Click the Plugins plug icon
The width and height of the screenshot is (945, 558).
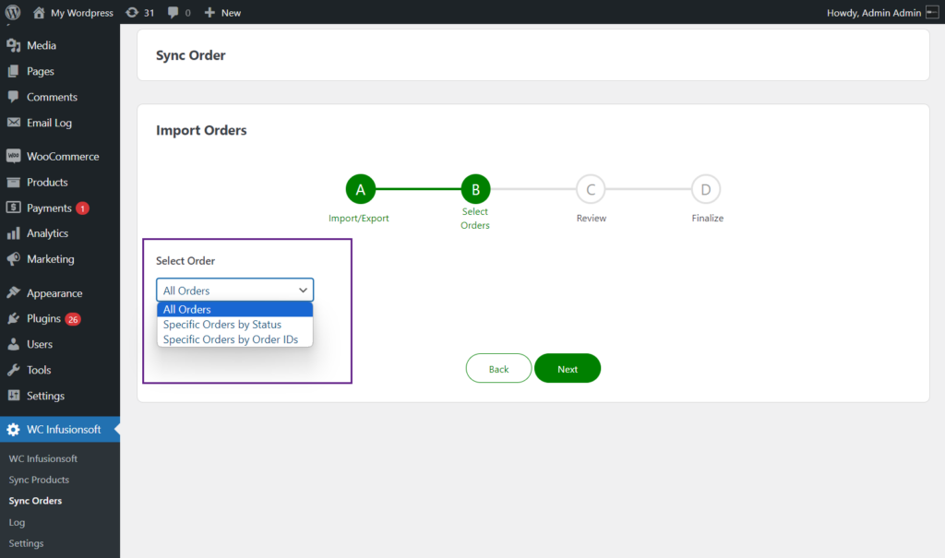point(13,318)
